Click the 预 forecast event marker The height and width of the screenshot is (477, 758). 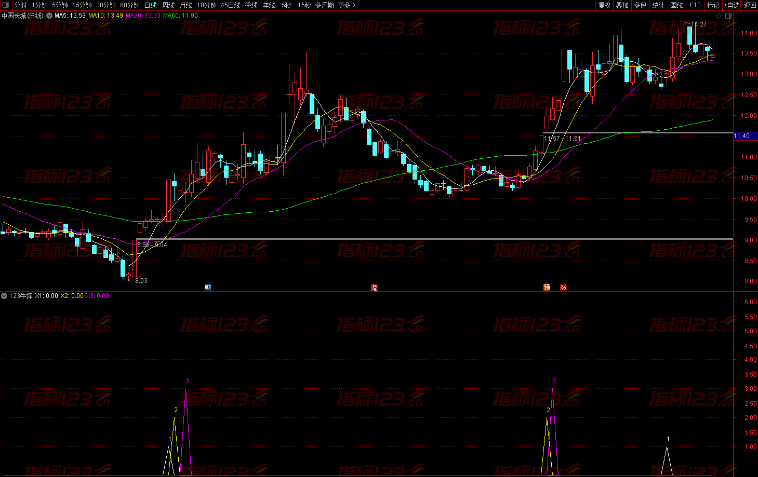point(547,287)
